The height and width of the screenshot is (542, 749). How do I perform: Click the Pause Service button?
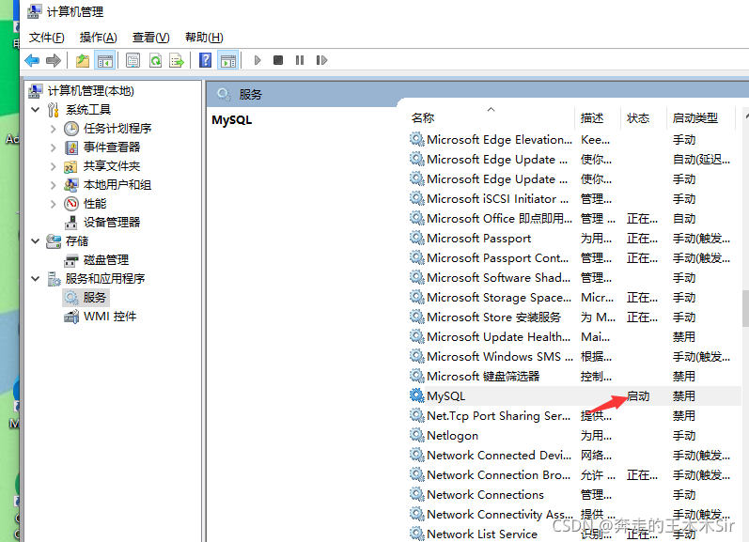[300, 60]
